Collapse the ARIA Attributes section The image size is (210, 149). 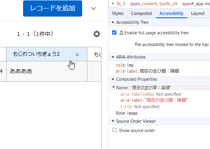pos(113,57)
